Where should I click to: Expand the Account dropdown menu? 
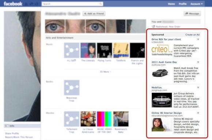[x=196, y=4]
